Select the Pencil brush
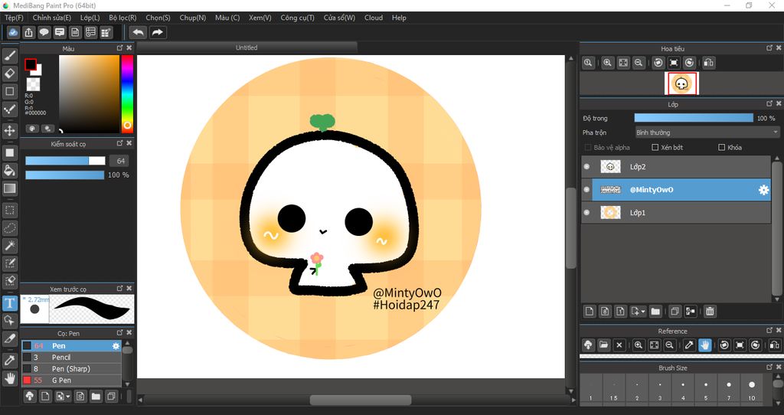The image size is (784, 415). tap(71, 358)
